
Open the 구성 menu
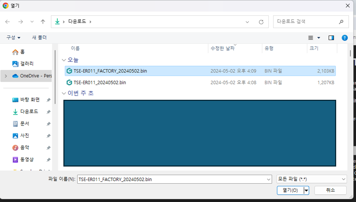coord(13,38)
